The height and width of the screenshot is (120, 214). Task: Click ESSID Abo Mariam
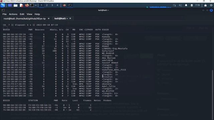click(x=109, y=58)
